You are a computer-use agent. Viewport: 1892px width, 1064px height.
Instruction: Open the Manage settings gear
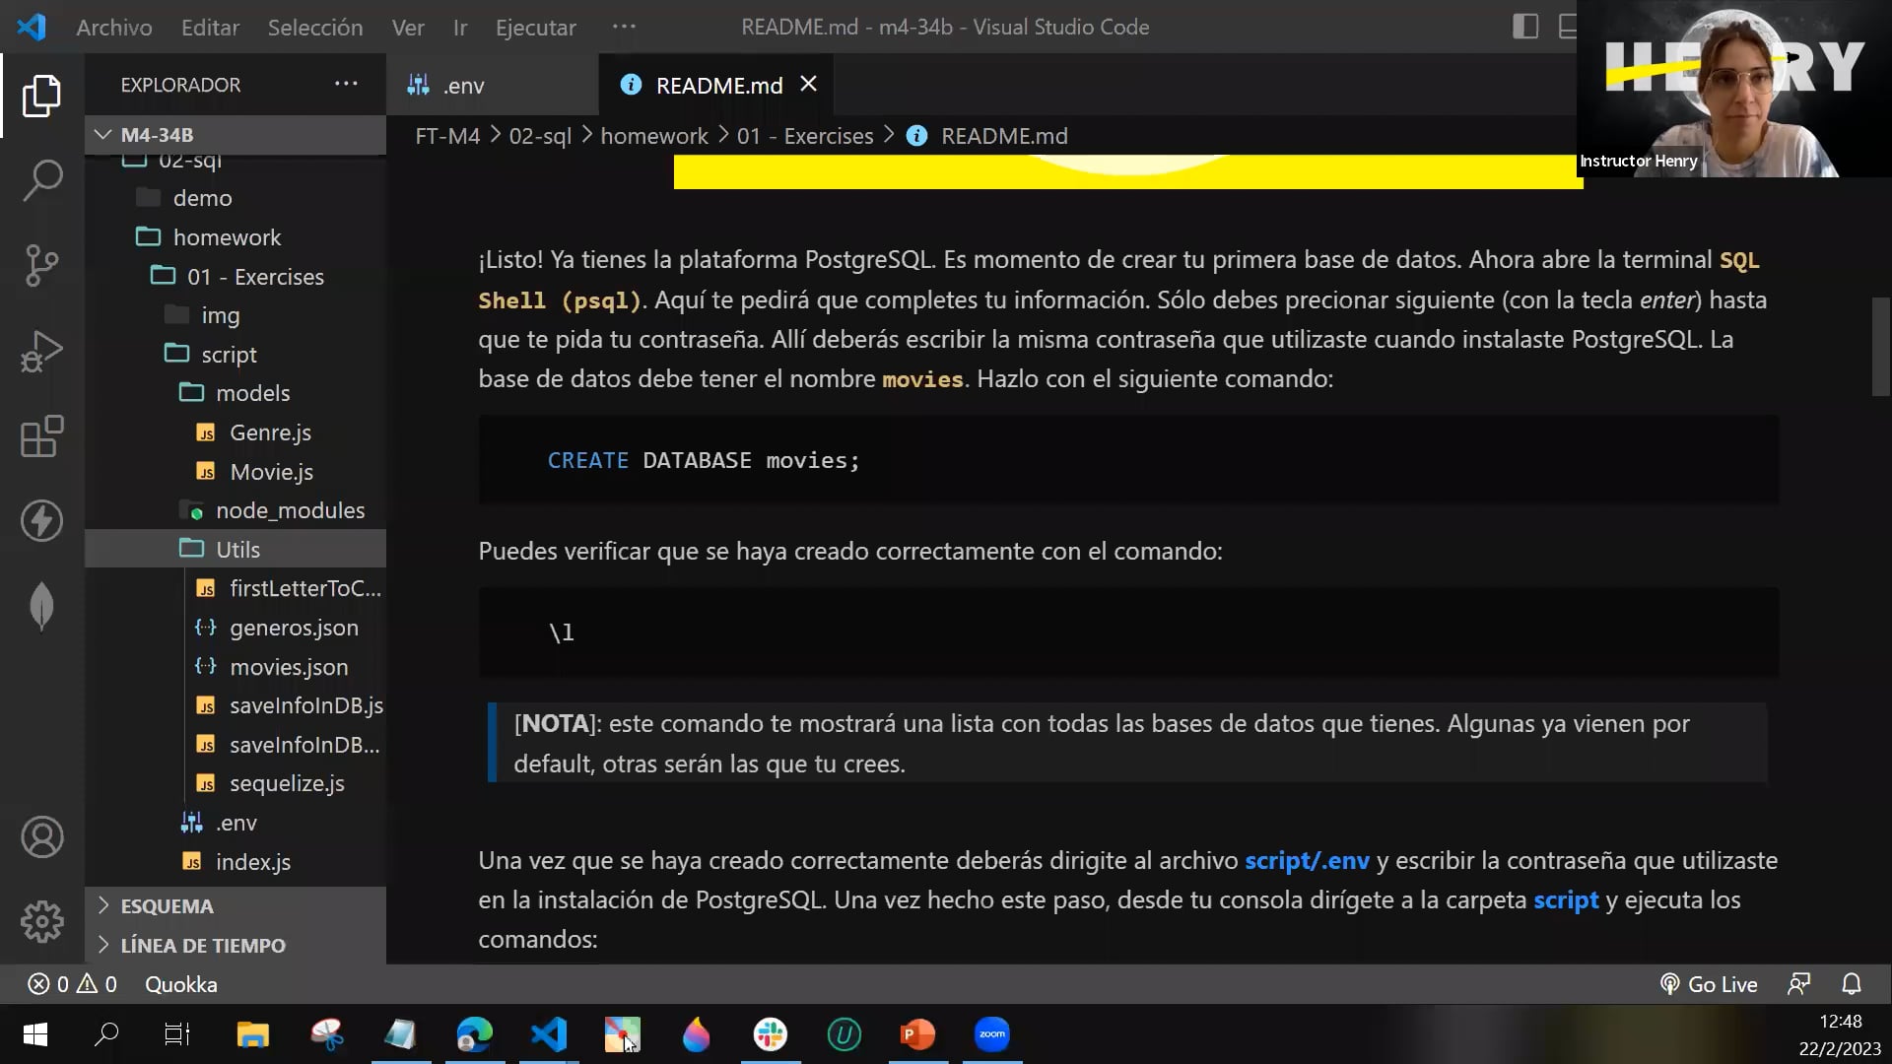40,922
